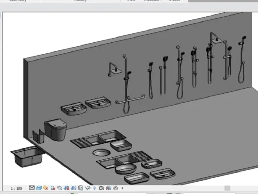The image size is (258, 194).
Task: Click the Geometry panel title
Action: [18, 1]
